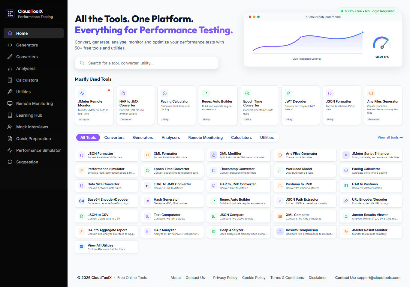Go to Home in the sidebar
Image resolution: width=410 pixels, height=287 pixels.
[x=34, y=33]
